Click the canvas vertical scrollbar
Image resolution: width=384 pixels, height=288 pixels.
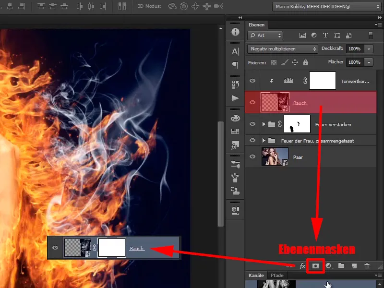(x=221, y=174)
